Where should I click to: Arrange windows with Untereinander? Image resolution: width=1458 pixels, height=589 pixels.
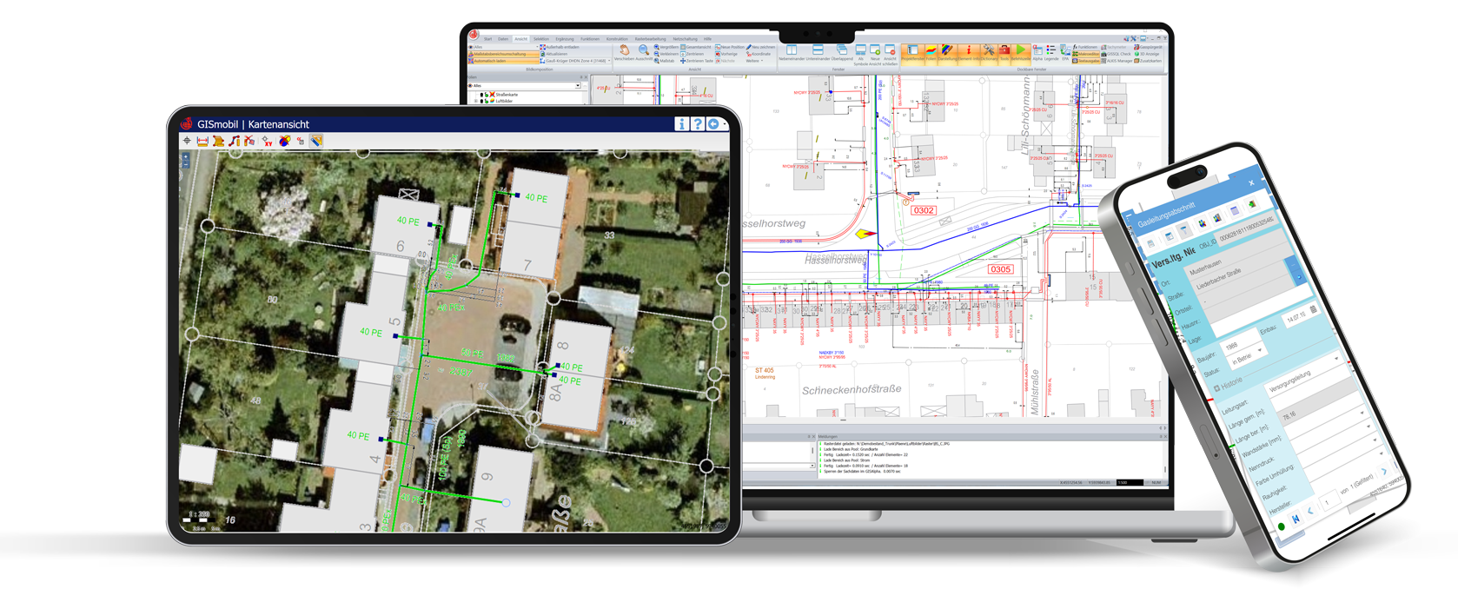click(x=818, y=53)
